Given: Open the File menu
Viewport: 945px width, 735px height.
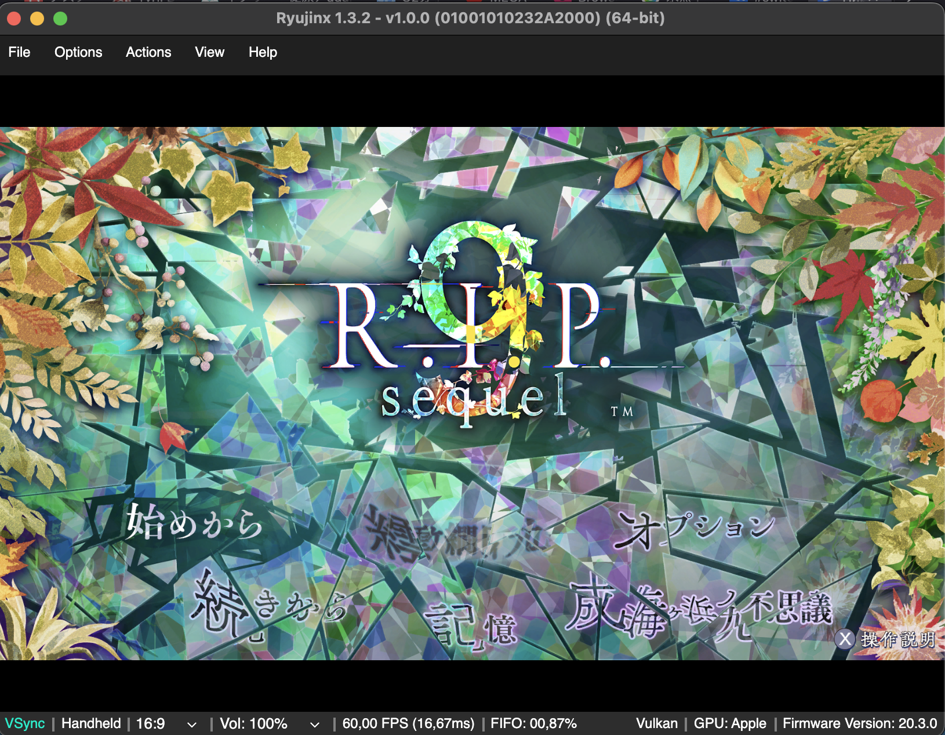Looking at the screenshot, I should [19, 52].
